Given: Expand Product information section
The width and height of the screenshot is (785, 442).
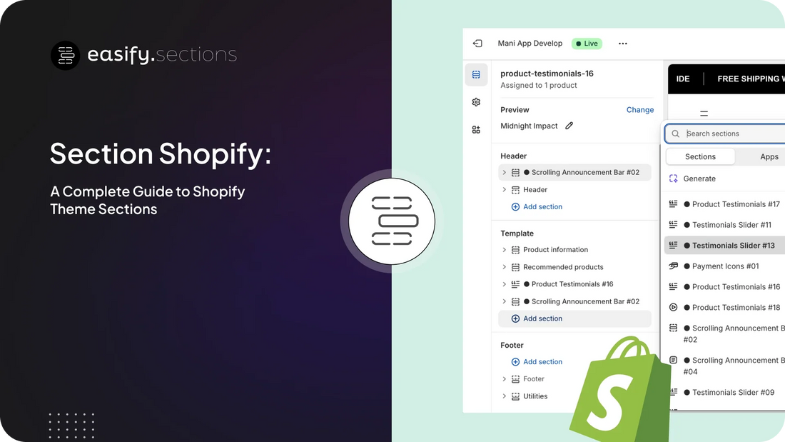Looking at the screenshot, I should click(504, 250).
